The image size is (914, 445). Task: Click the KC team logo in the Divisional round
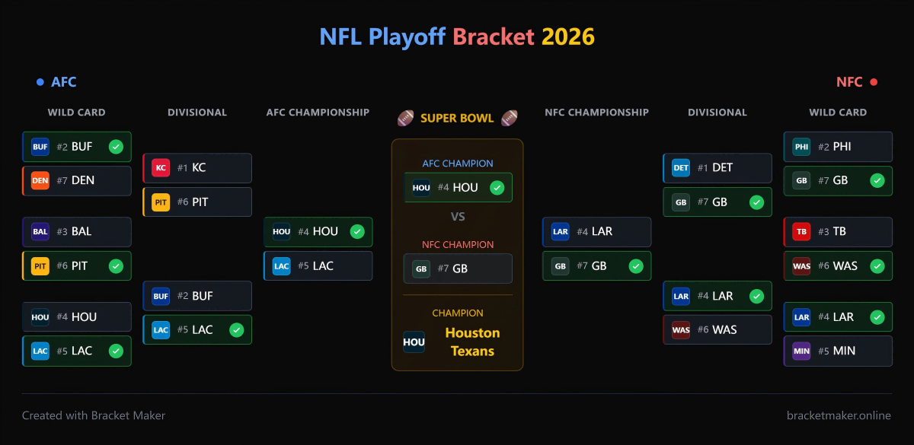point(160,167)
